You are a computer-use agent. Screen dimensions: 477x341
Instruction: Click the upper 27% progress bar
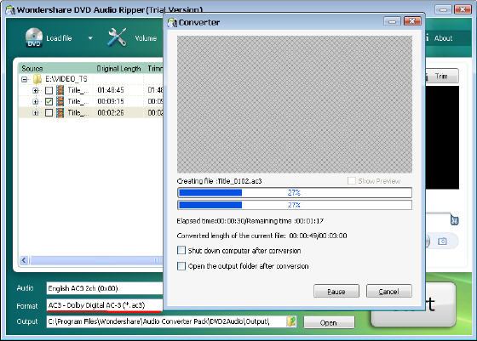tap(295, 192)
